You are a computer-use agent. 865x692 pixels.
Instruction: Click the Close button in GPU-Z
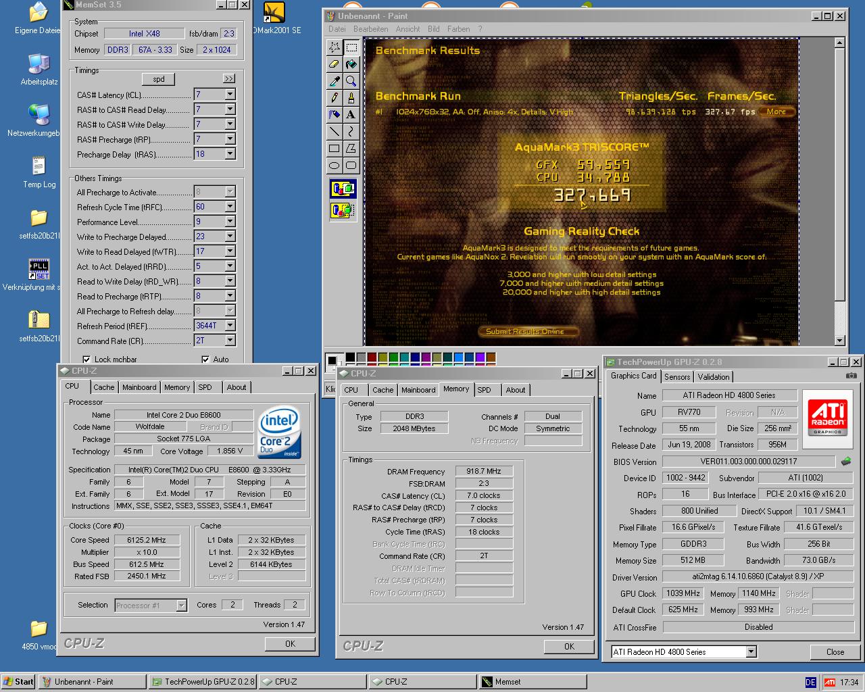(x=835, y=652)
